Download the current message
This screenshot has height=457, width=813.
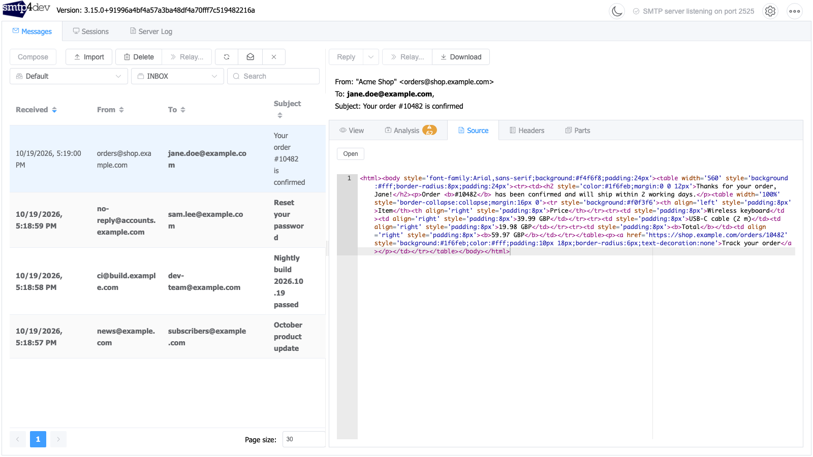461,57
